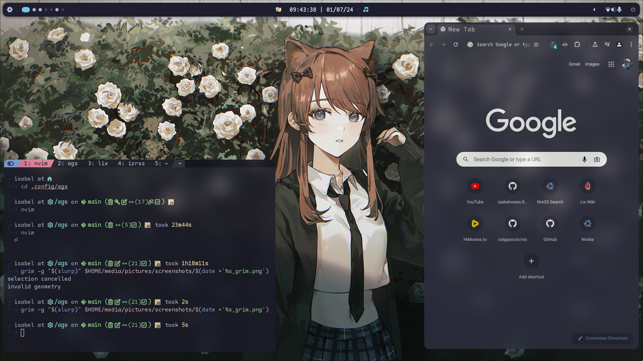Toggle the volume icon in the system tray
This screenshot has height=361, width=643.
coord(614,10)
